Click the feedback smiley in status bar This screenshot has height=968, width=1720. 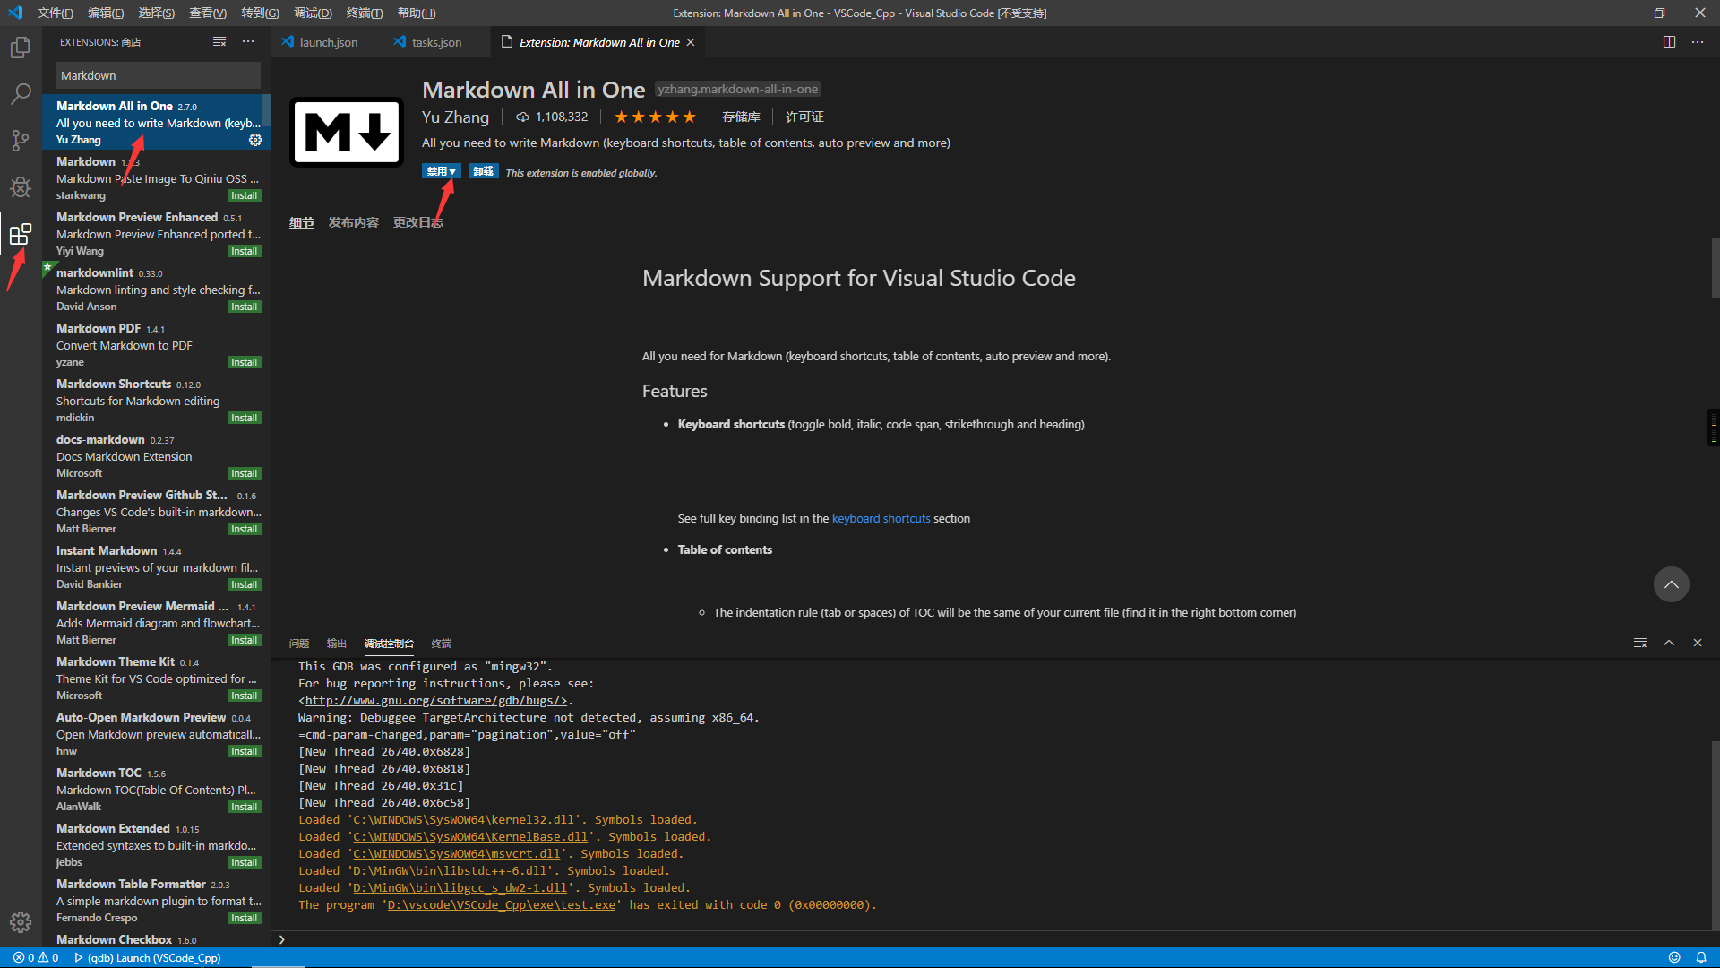(1674, 957)
